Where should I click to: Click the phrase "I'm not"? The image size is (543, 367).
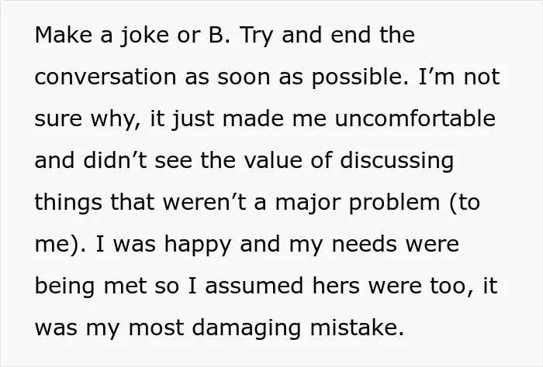[x=459, y=77]
